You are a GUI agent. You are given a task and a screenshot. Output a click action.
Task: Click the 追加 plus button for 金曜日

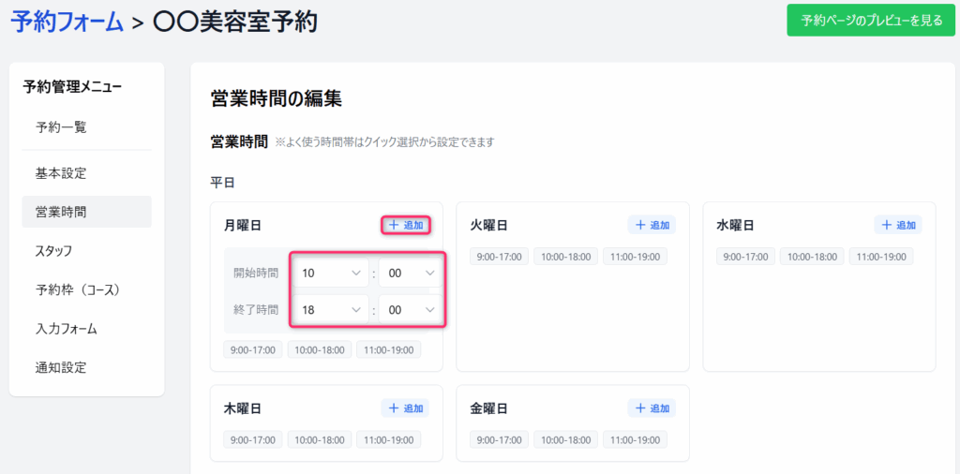(x=652, y=408)
